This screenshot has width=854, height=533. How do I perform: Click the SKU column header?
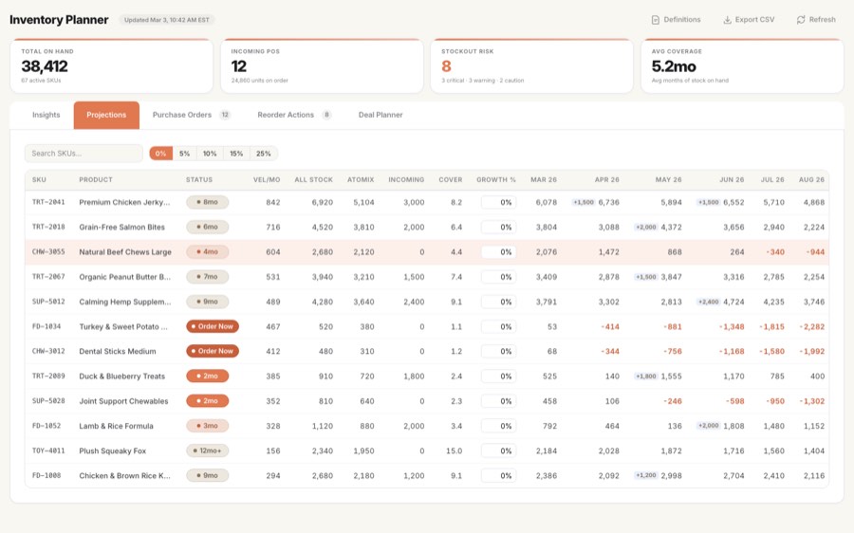click(x=39, y=179)
